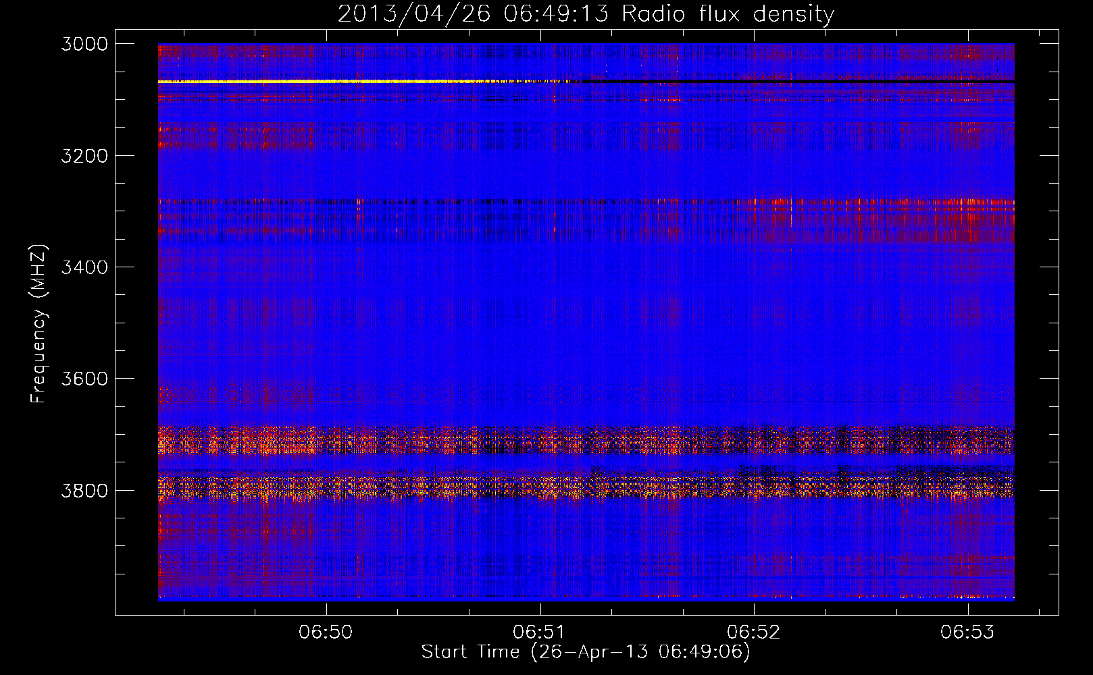Click the 06:50 time axis label
This screenshot has width=1093, height=675.
326,632
